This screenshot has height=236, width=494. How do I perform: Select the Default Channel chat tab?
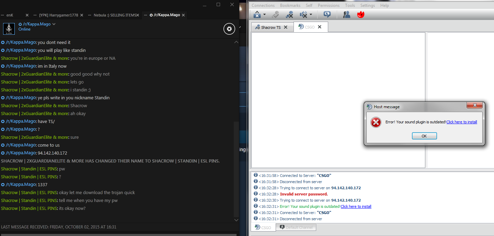[x=296, y=227]
